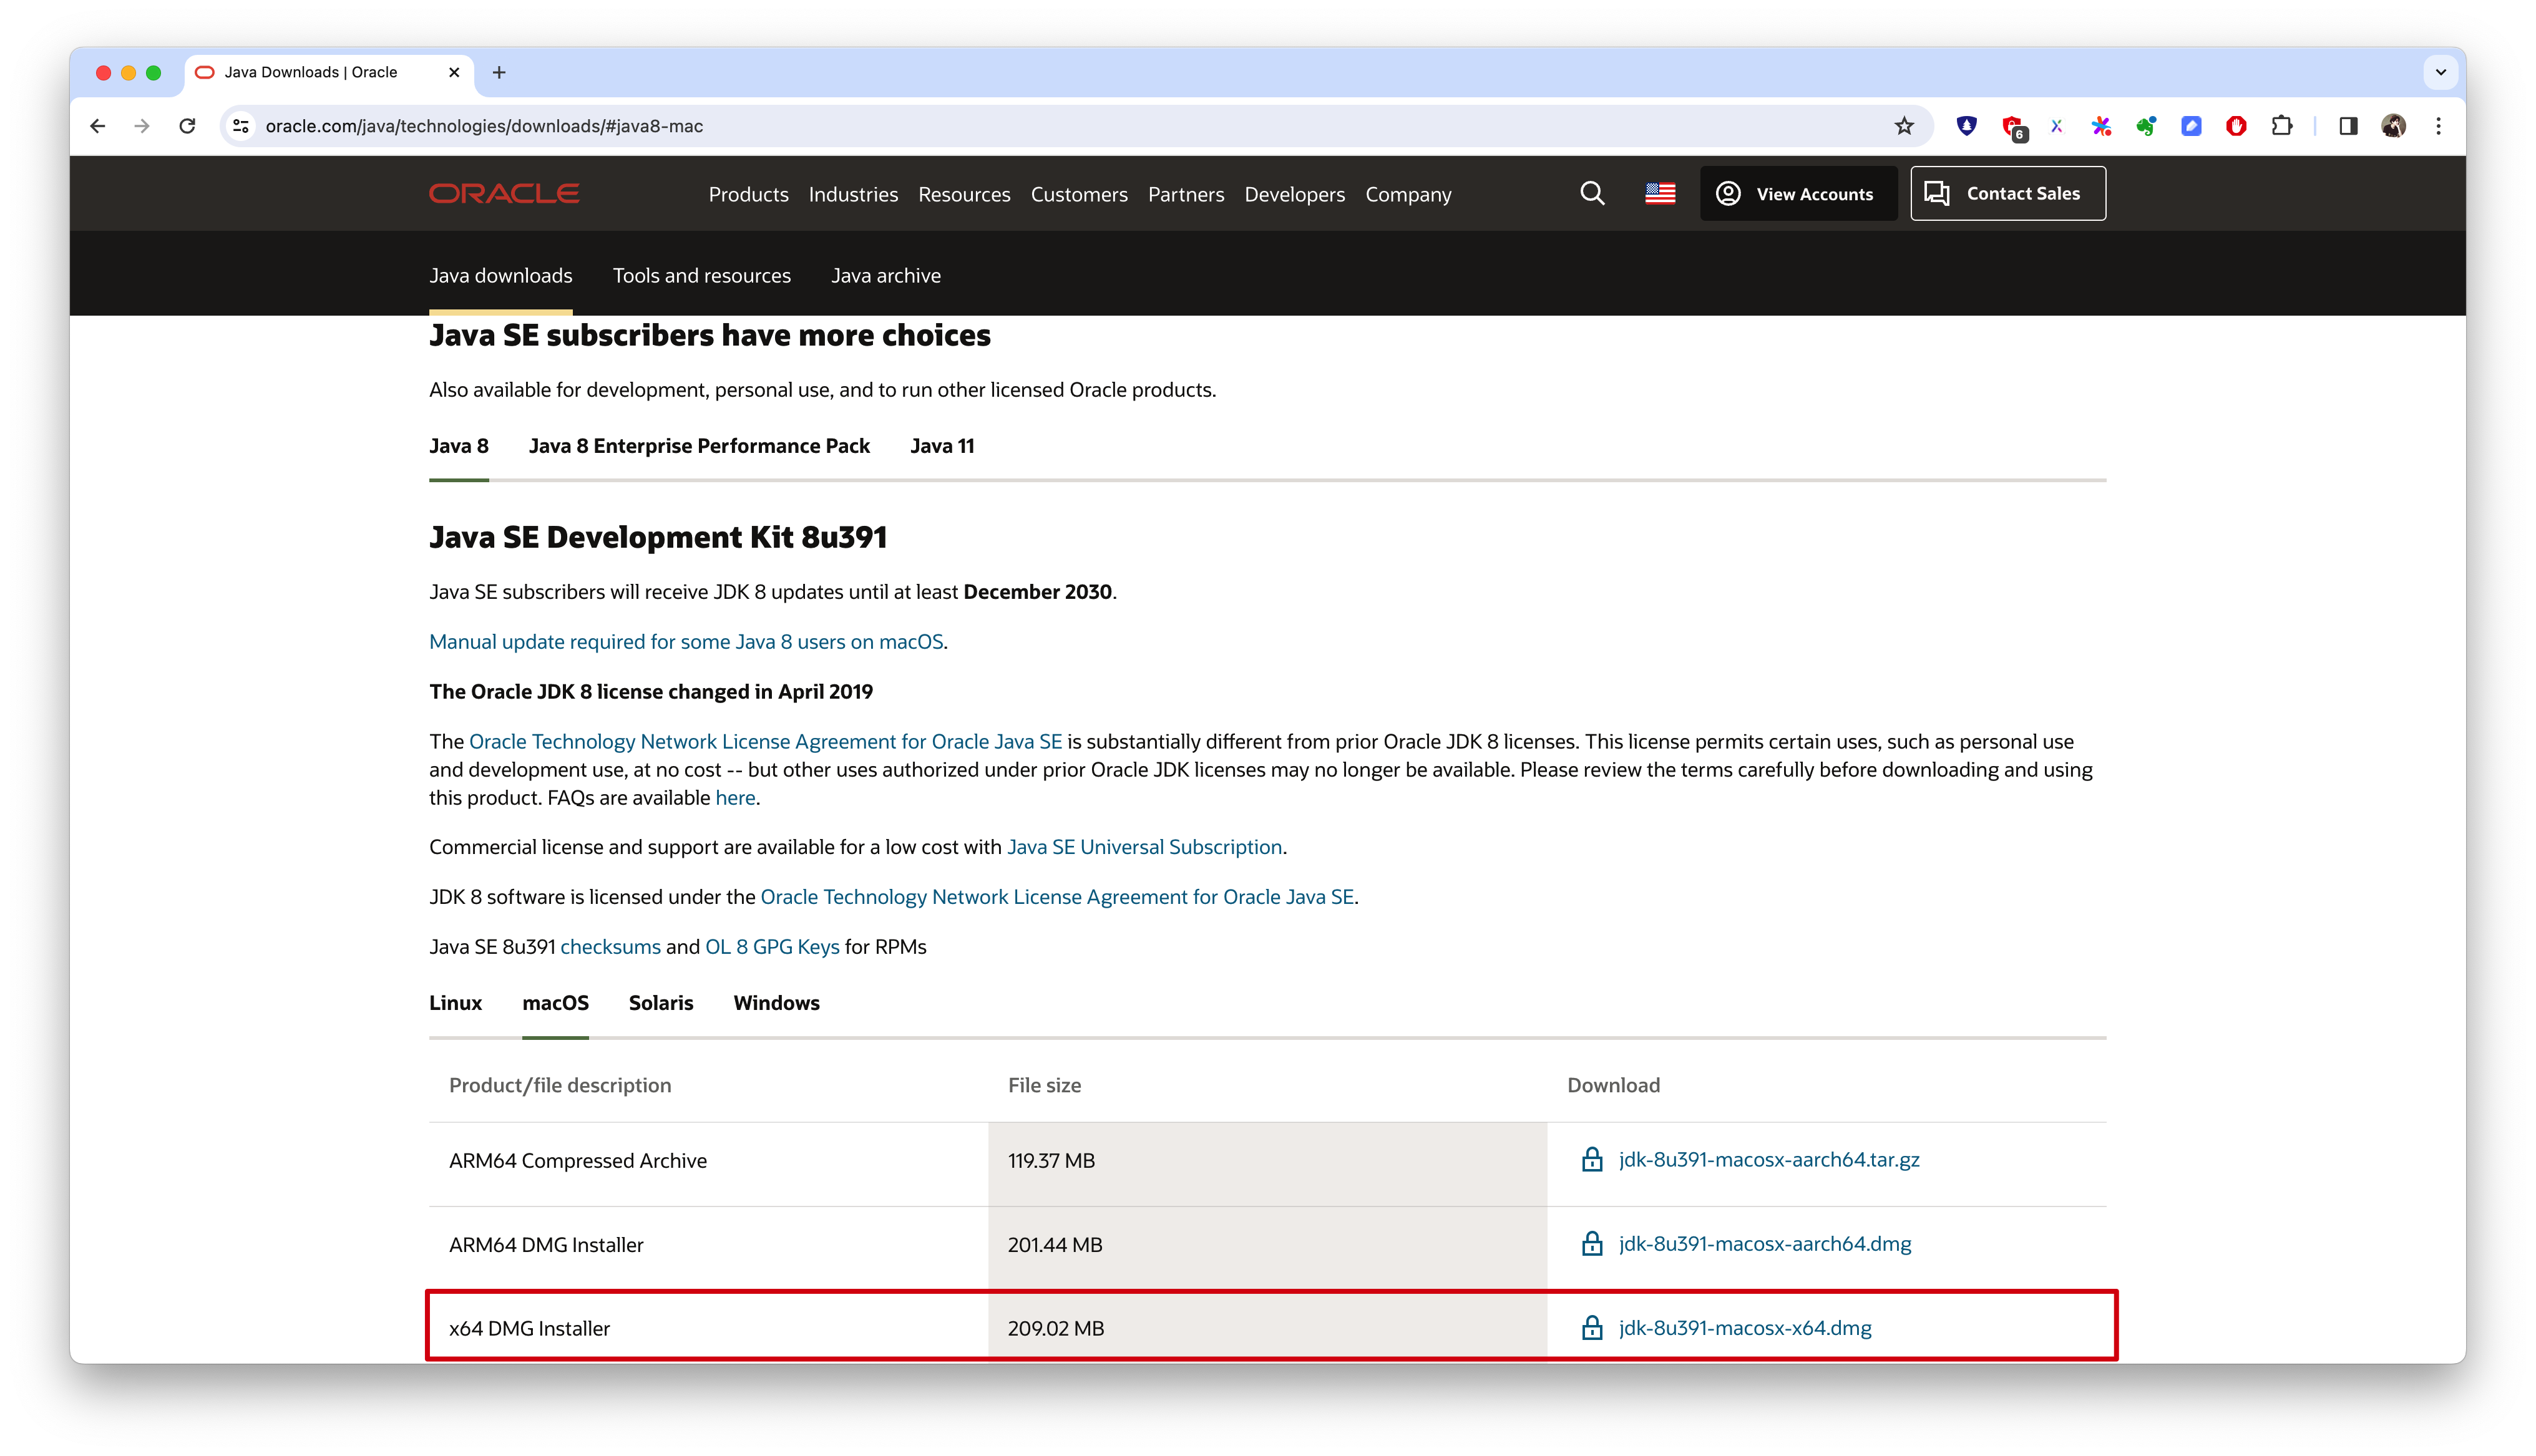Click the Contact Sales button
This screenshot has width=2536, height=1456.
tap(2007, 193)
